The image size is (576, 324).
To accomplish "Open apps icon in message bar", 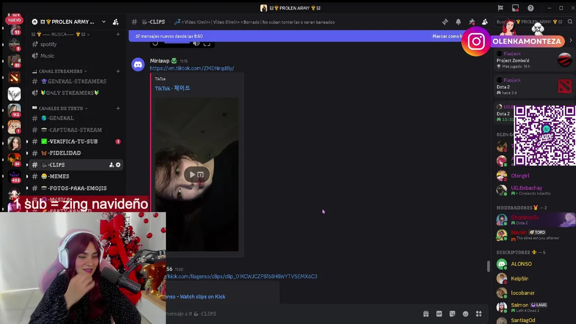I will tap(479, 314).
